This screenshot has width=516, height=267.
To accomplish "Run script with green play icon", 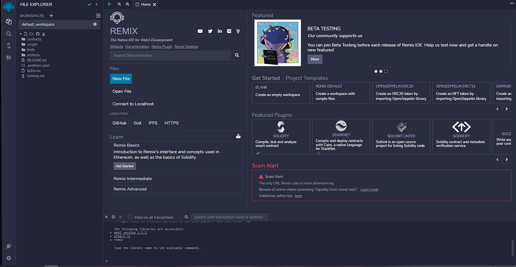I will coord(109,4).
